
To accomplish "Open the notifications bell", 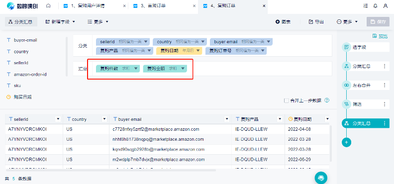I will (x=376, y=6).
